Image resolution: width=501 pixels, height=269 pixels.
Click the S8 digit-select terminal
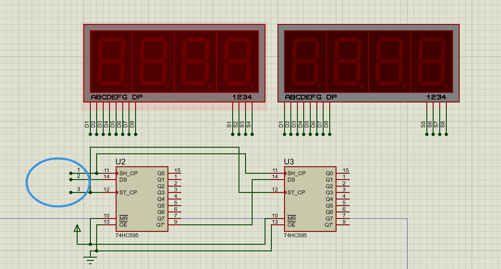(x=446, y=134)
